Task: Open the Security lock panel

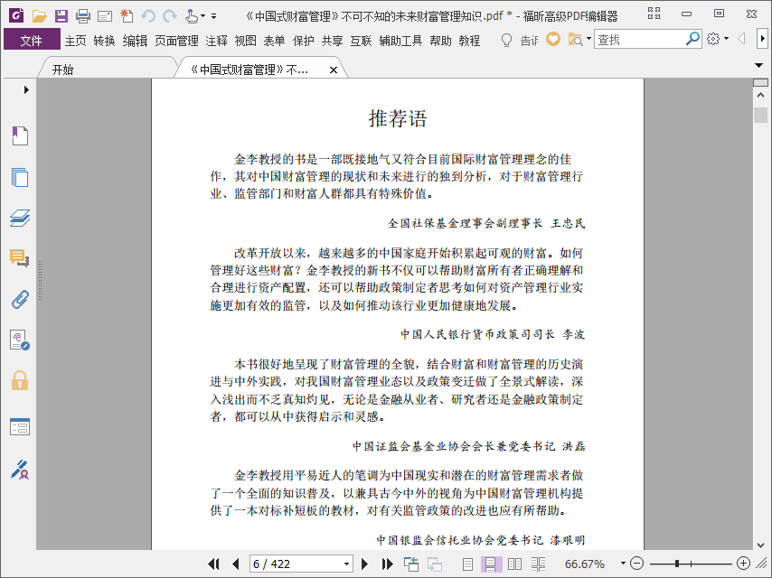Action: click(x=20, y=380)
